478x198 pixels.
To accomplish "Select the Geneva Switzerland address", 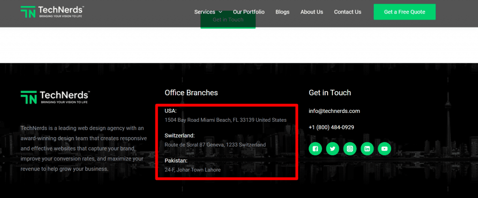I will [215, 145].
